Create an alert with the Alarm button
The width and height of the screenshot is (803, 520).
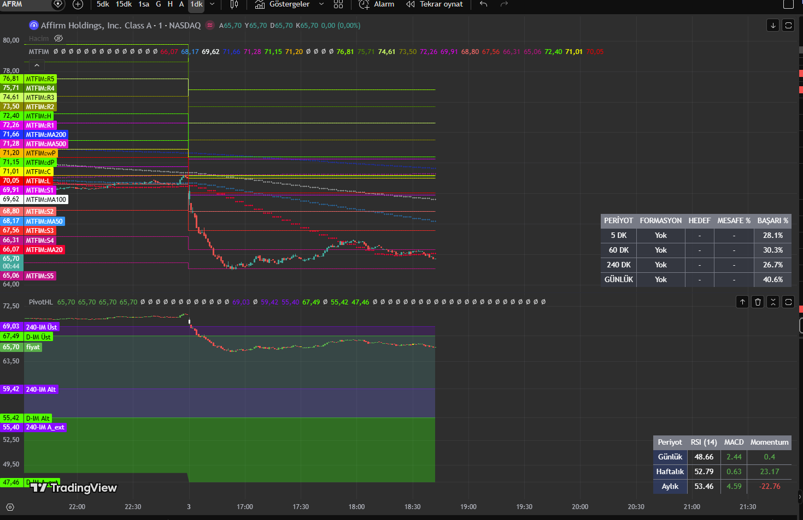(x=377, y=4)
